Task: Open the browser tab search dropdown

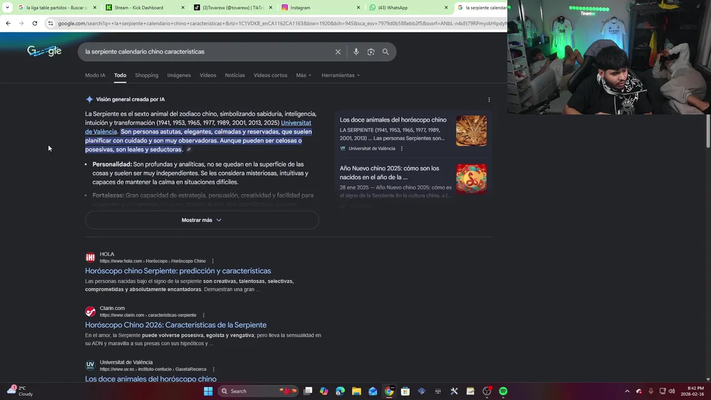Action: click(8, 8)
